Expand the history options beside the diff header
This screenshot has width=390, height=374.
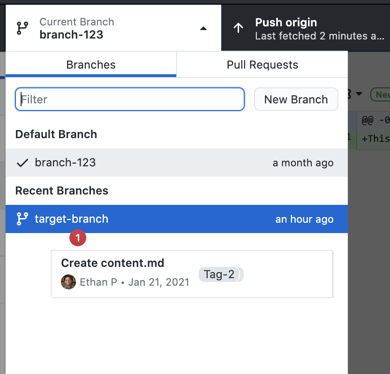click(359, 94)
